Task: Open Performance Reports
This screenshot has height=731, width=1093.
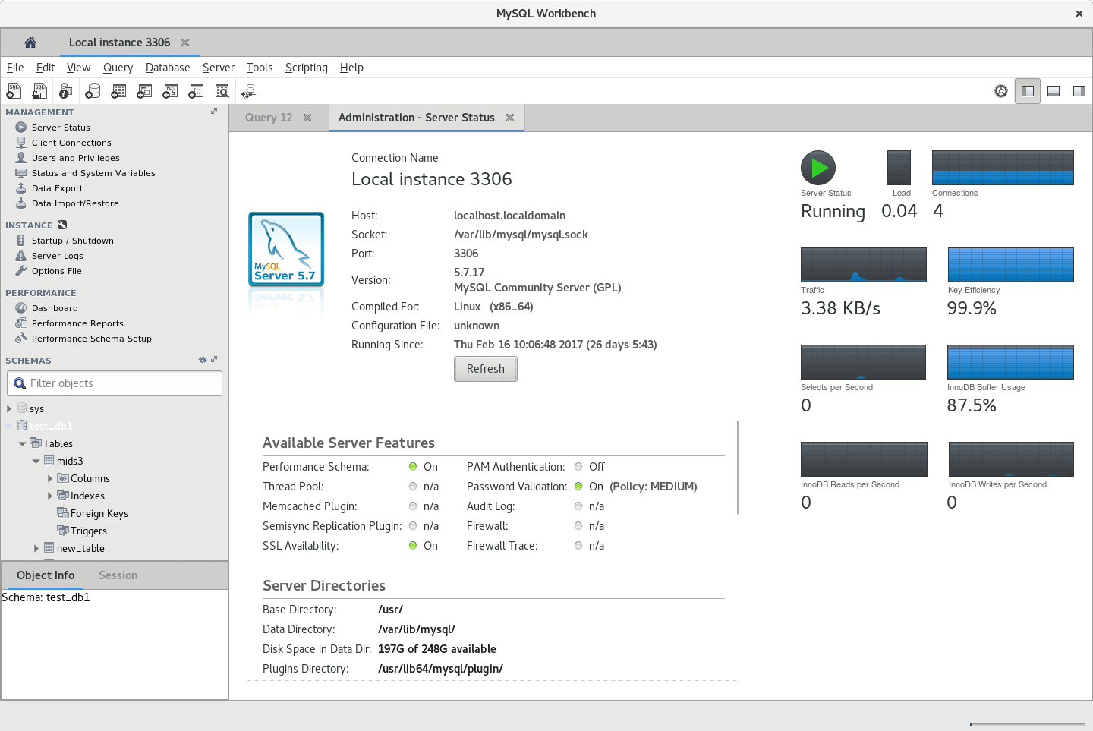Action: tap(77, 323)
